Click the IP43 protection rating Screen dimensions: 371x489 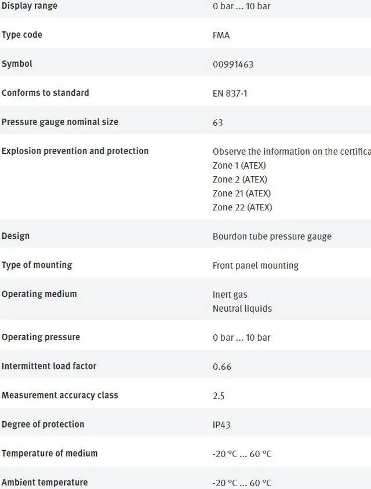point(221,425)
